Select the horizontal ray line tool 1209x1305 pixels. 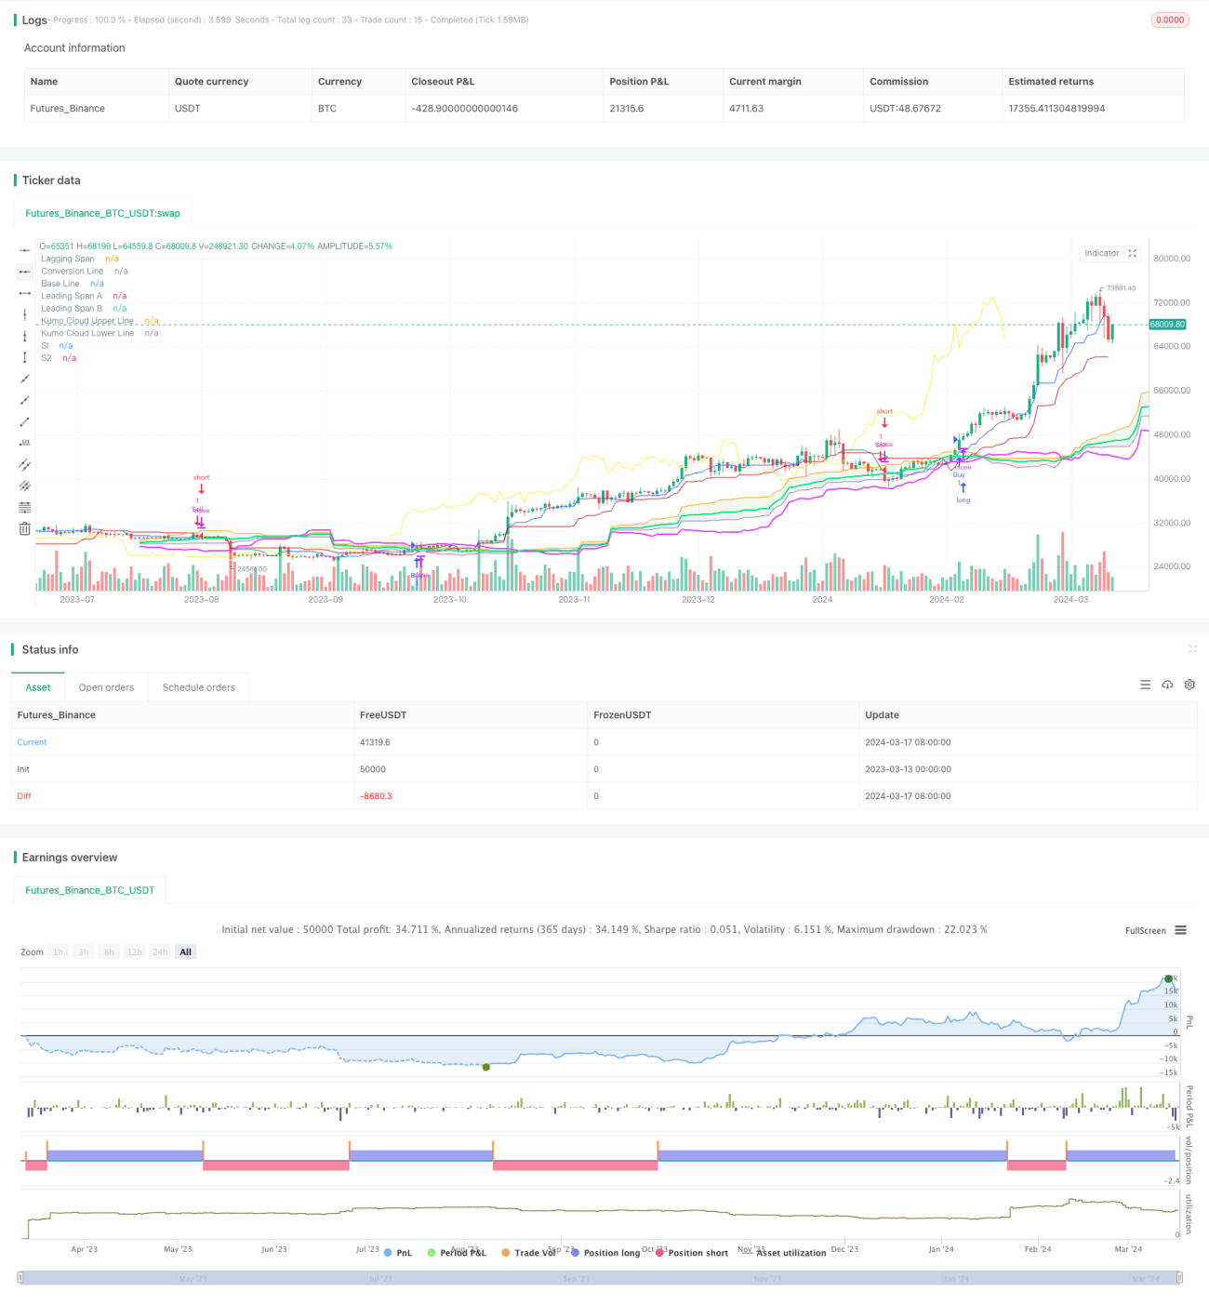pyautogui.click(x=25, y=272)
